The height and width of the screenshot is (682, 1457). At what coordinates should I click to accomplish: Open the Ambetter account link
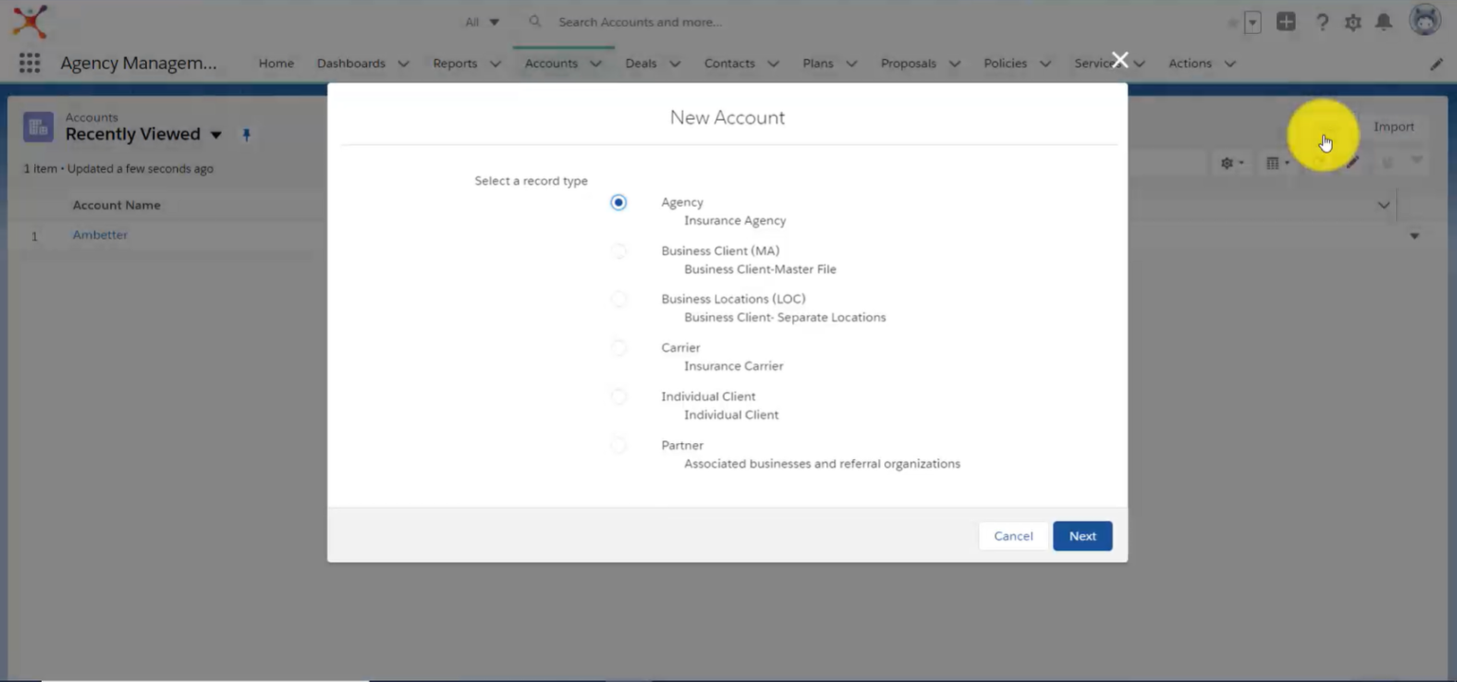[100, 234]
